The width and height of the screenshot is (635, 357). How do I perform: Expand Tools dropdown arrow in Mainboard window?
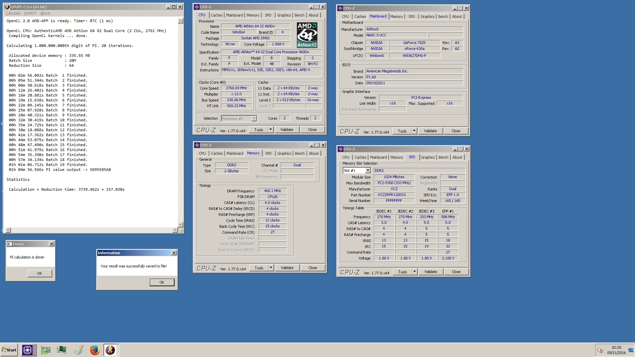point(414,131)
